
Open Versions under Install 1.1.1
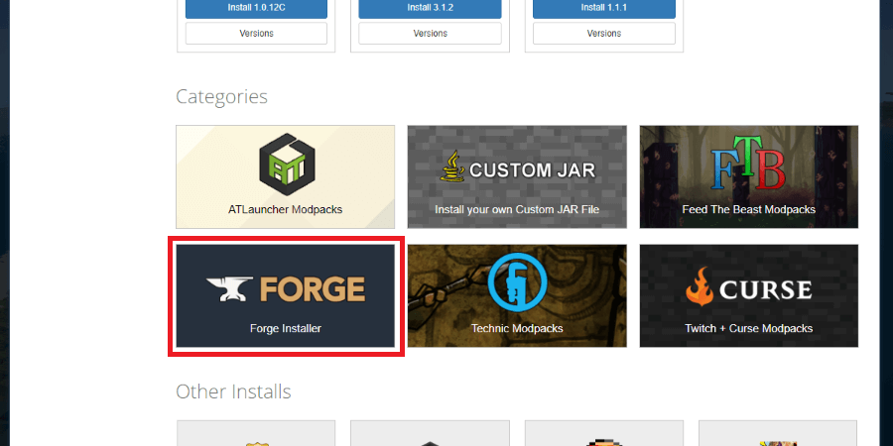tap(604, 33)
